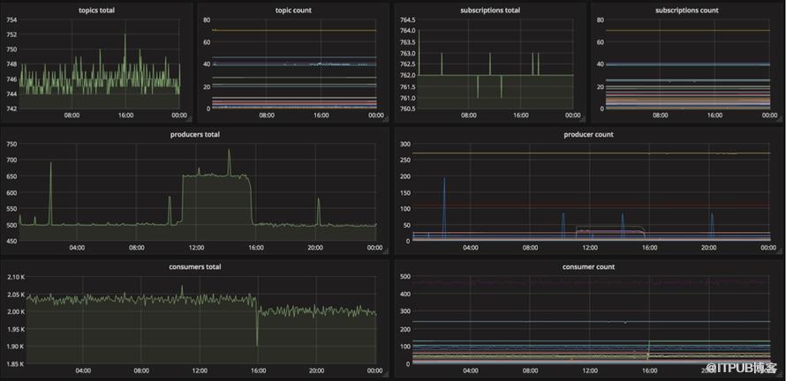
Task: Select the 754 label on topics total axis
Action: pyautogui.click(x=11, y=20)
